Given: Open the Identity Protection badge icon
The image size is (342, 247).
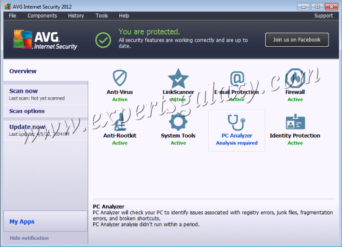Looking at the screenshot, I should point(295,122).
